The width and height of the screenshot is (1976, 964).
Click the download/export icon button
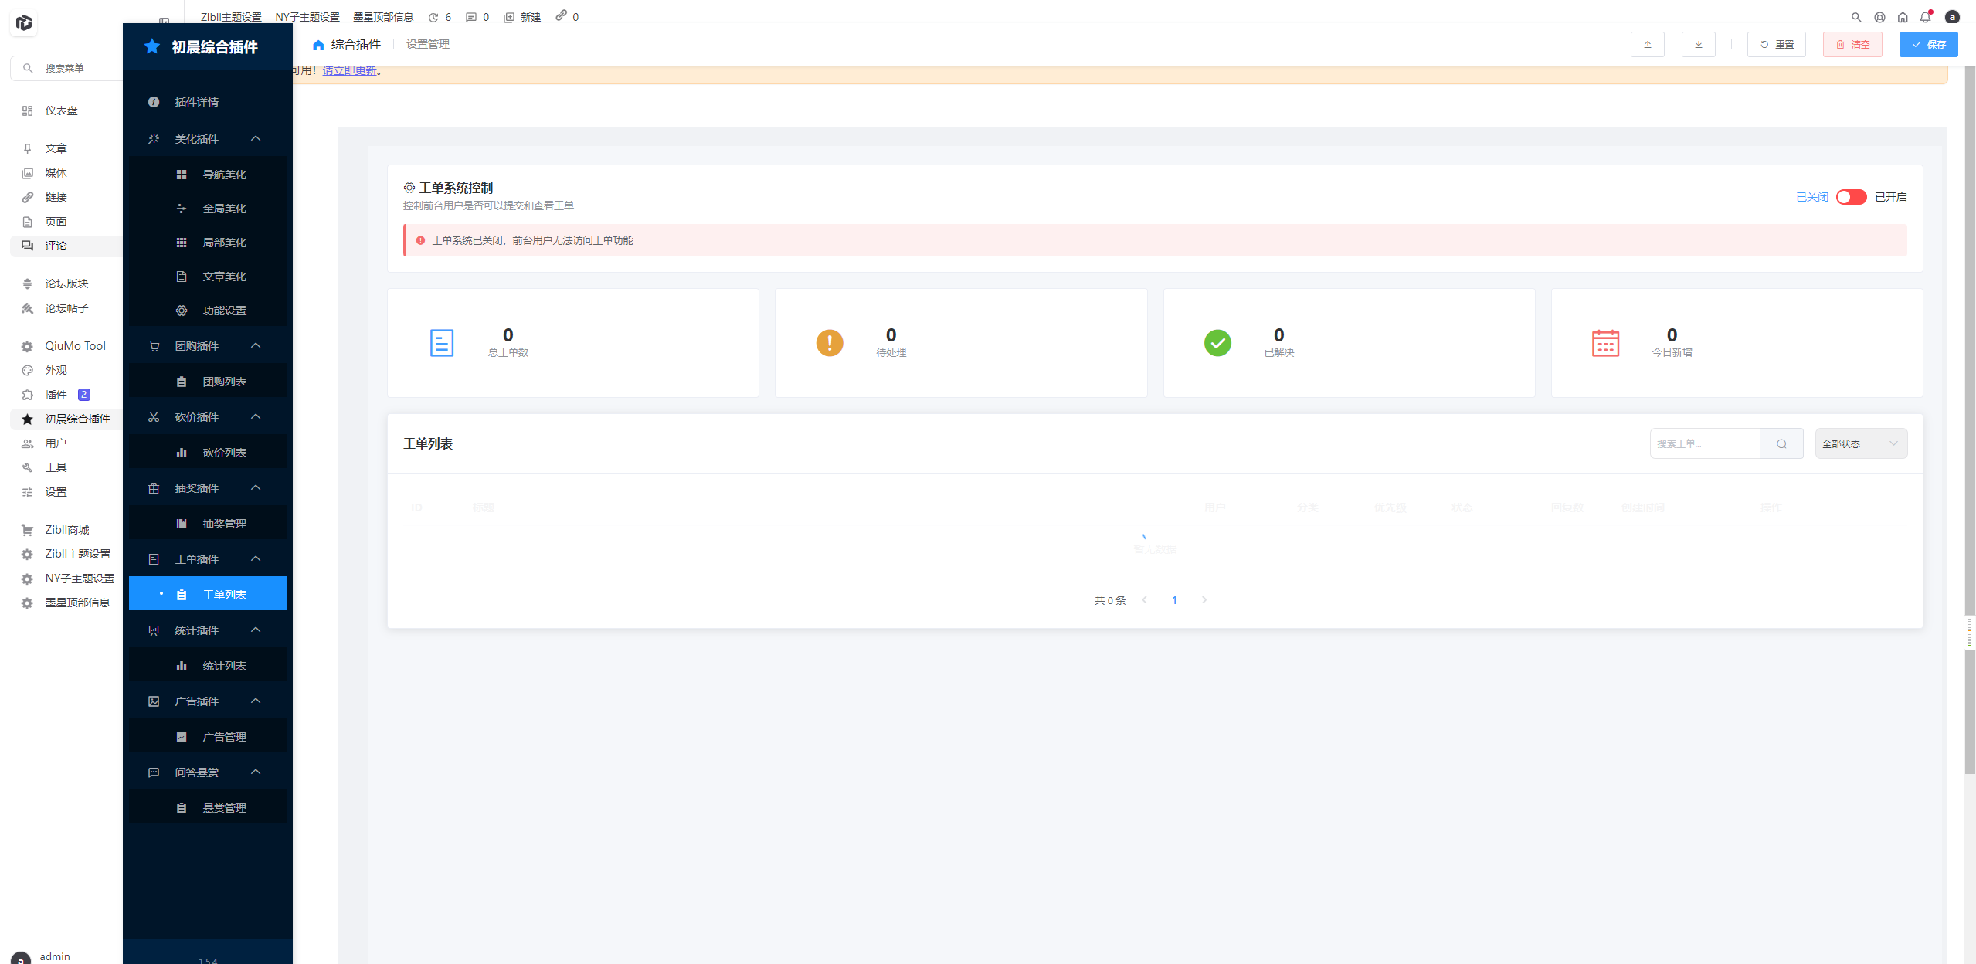coord(1698,45)
